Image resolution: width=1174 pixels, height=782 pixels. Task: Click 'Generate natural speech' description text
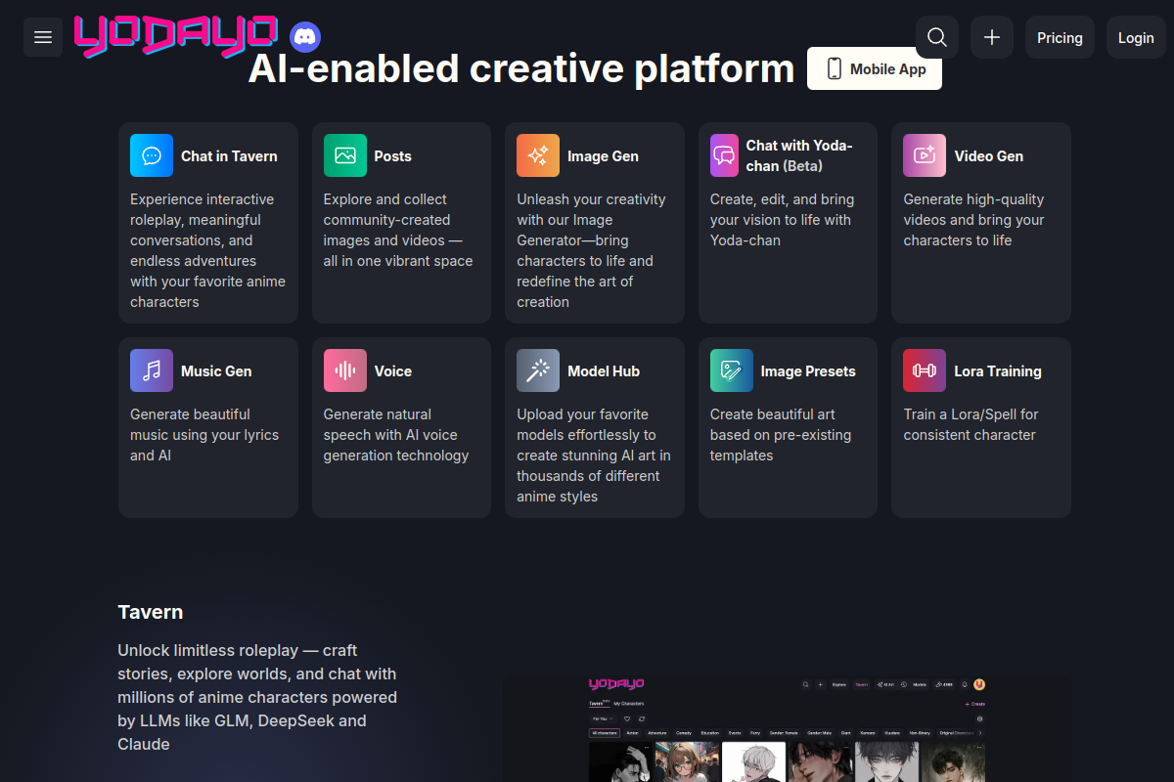tap(396, 435)
